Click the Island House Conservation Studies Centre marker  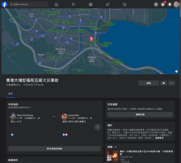click(x=102, y=45)
